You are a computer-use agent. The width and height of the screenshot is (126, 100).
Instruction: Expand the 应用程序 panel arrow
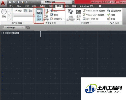(x=90, y=23)
